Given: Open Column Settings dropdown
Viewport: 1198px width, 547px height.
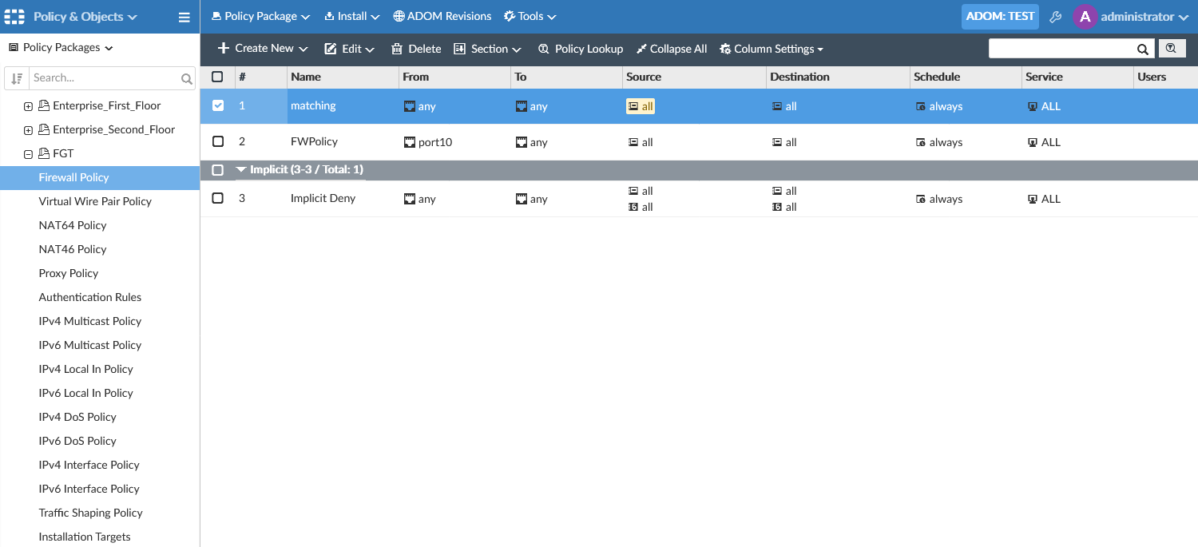Looking at the screenshot, I should point(772,49).
